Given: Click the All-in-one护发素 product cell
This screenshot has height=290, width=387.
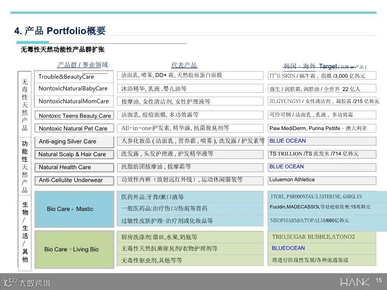Looking at the screenshot, I should (190, 128).
